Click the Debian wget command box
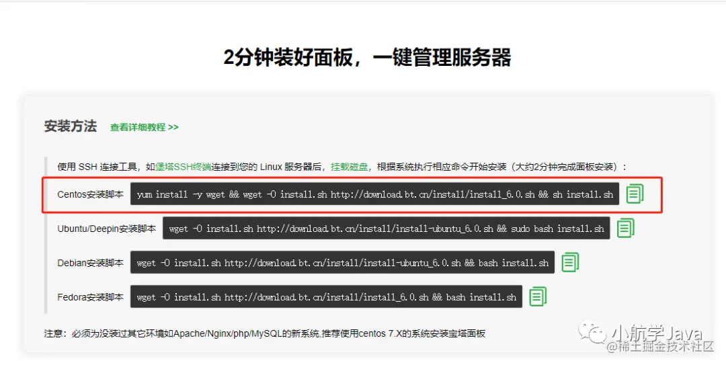 coord(342,263)
